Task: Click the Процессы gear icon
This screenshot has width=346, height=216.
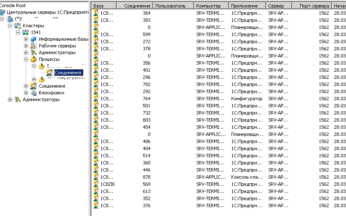Action: (33, 60)
